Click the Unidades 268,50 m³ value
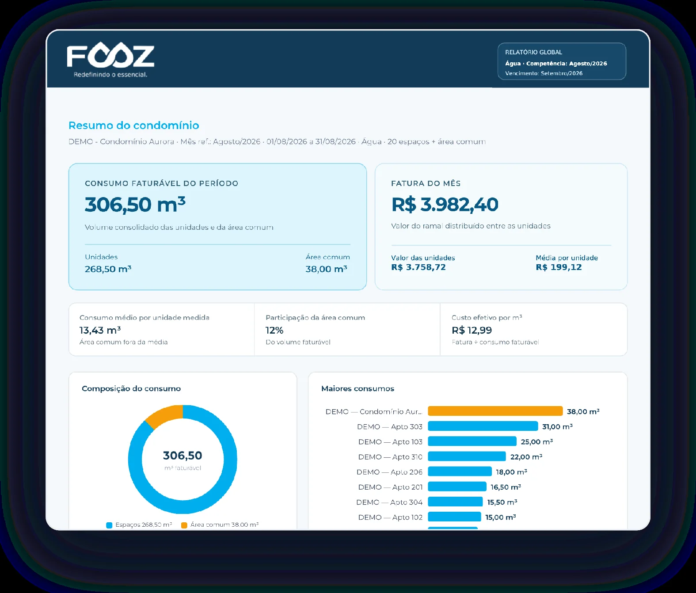The height and width of the screenshot is (593, 696). 108,269
